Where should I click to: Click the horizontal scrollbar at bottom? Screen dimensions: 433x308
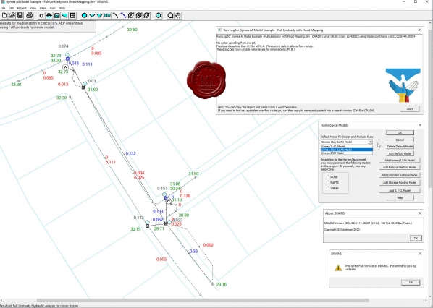click(x=203, y=300)
